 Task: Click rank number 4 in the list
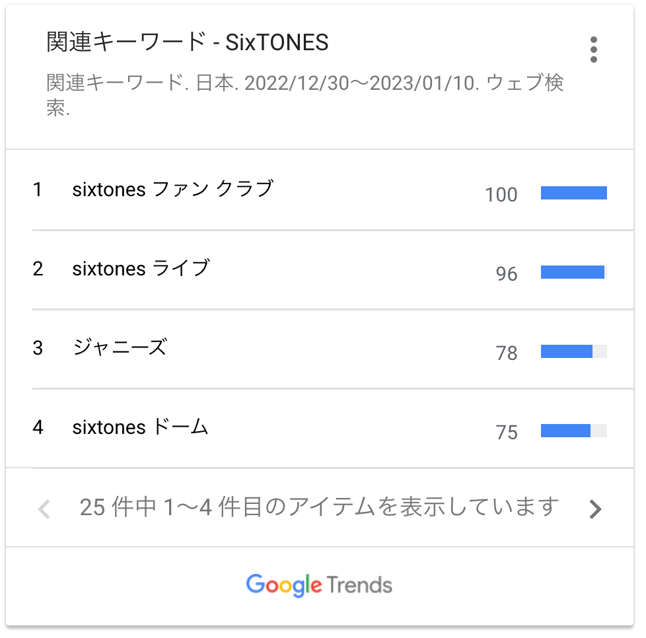coord(38,427)
